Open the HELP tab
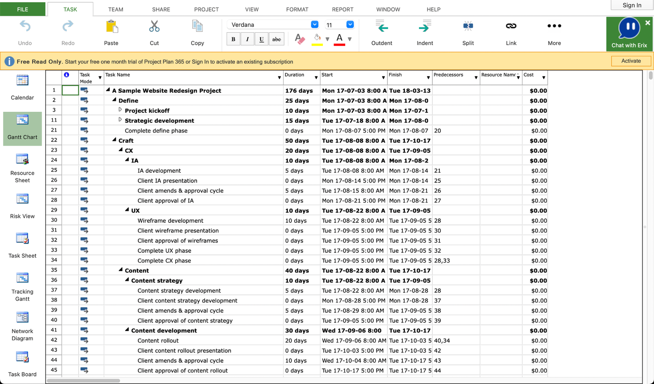 (433, 9)
